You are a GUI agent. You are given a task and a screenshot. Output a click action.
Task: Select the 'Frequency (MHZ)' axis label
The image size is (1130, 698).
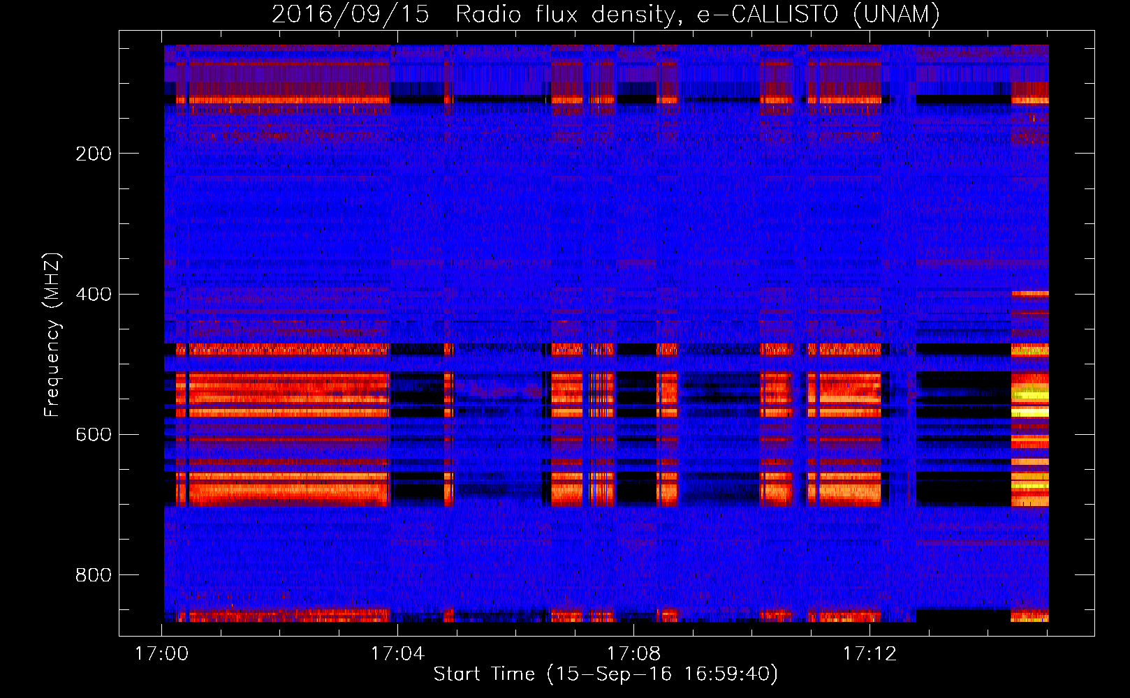52,335
